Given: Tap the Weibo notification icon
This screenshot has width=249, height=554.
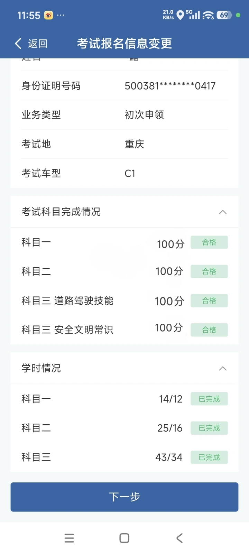Looking at the screenshot, I should (x=48, y=15).
